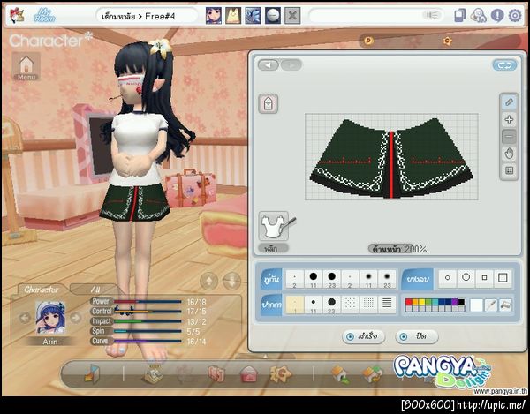Pick the black color swatch
The width and height of the screenshot is (530, 414).
(461, 302)
